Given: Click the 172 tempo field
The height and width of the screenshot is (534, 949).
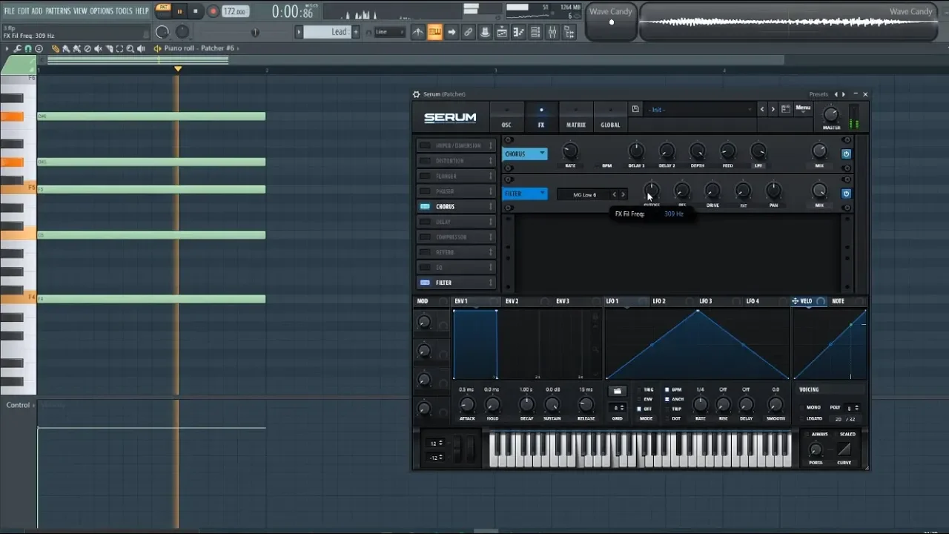Looking at the screenshot, I should (234, 12).
